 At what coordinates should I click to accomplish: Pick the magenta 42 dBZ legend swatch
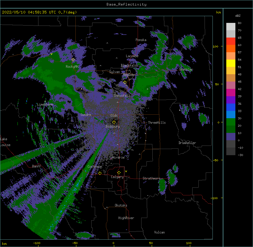[x=231, y=92]
